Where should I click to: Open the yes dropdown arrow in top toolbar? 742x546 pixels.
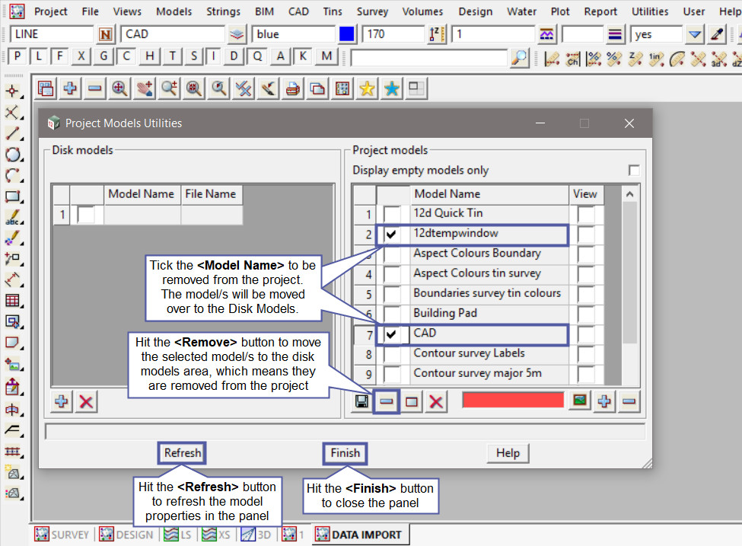(694, 34)
